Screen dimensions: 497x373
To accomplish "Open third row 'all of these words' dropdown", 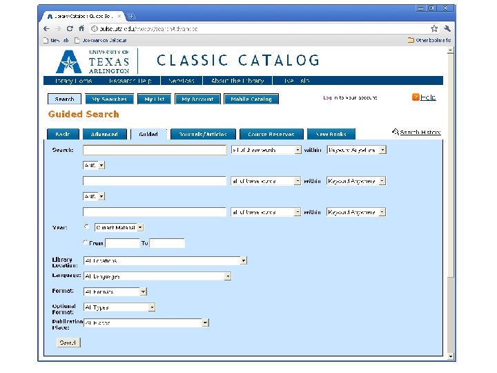I will 266,212.
